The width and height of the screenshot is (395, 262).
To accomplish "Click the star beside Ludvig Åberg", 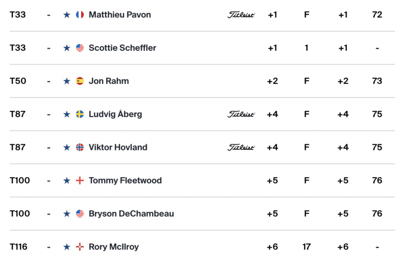I will pos(67,114).
